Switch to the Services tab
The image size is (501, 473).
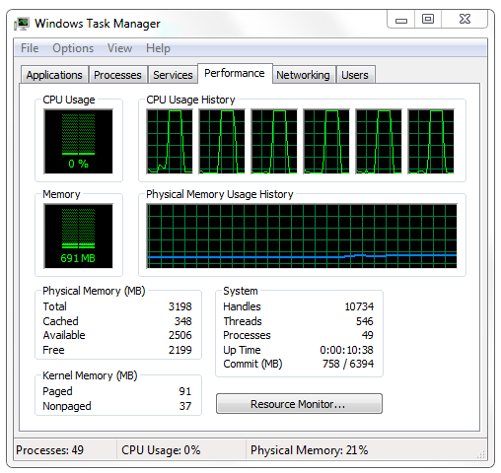(173, 75)
